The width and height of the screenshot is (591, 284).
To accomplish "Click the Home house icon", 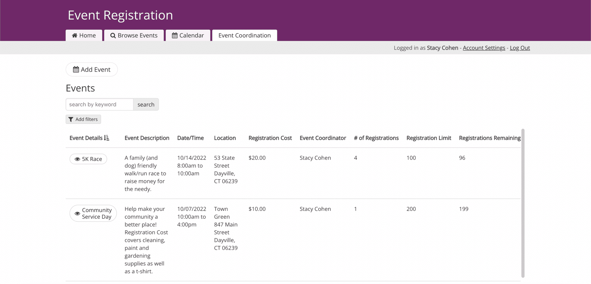I will [74, 35].
